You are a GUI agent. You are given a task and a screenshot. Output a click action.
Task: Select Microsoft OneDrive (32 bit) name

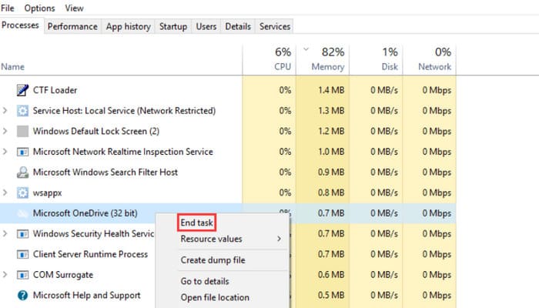click(85, 213)
